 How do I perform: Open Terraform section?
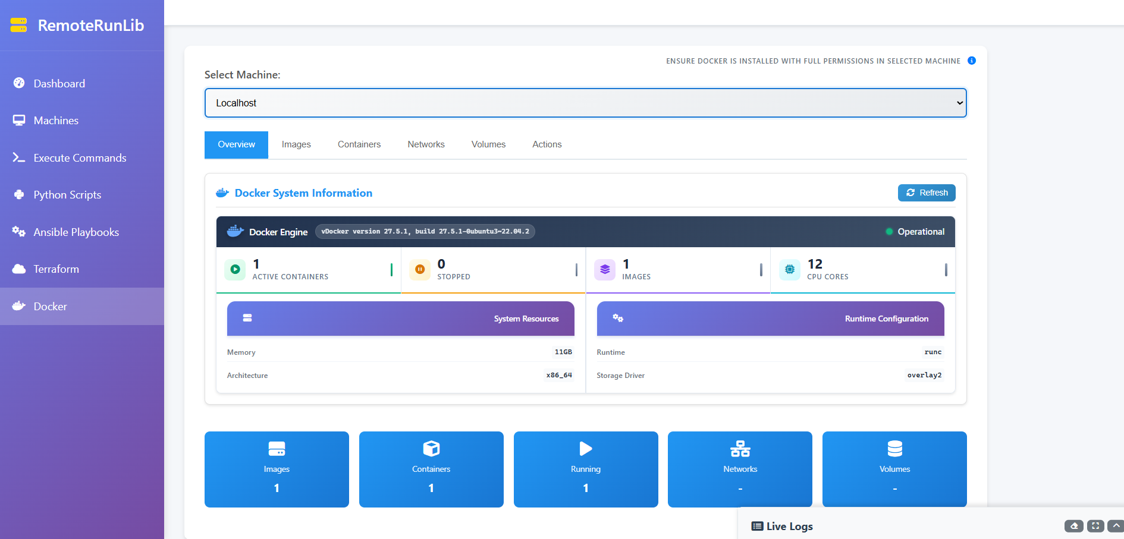(x=82, y=269)
